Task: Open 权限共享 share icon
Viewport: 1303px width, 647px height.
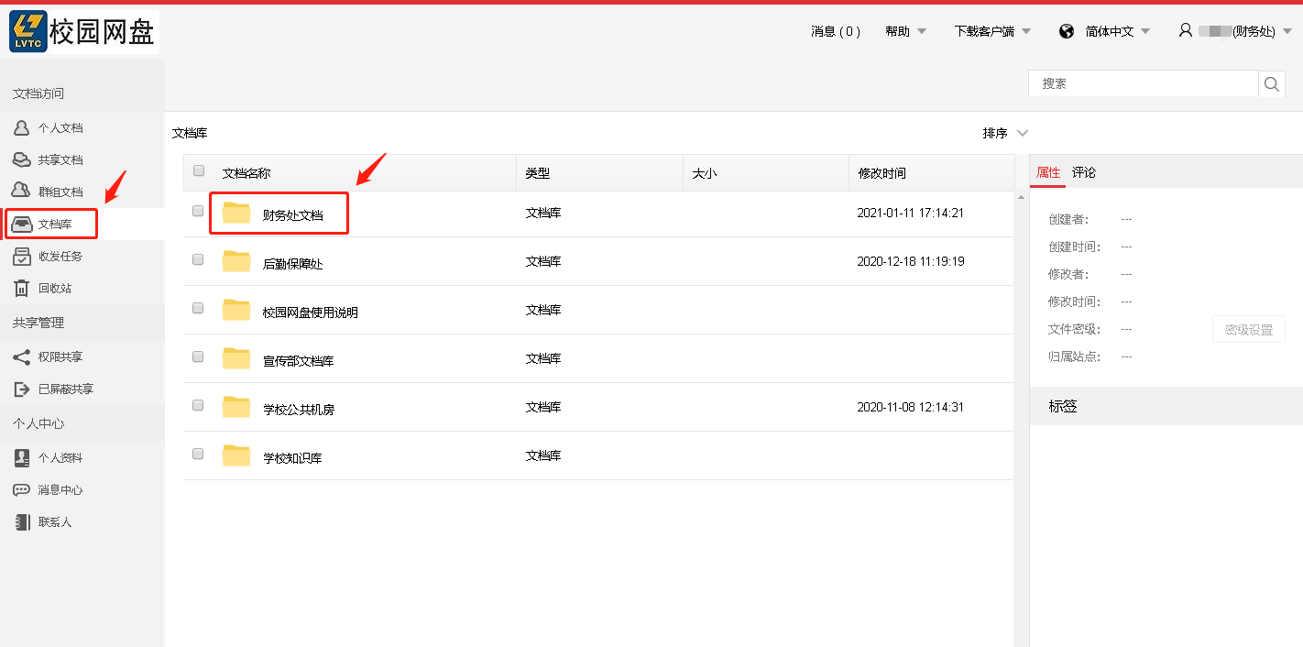Action: tap(21, 357)
